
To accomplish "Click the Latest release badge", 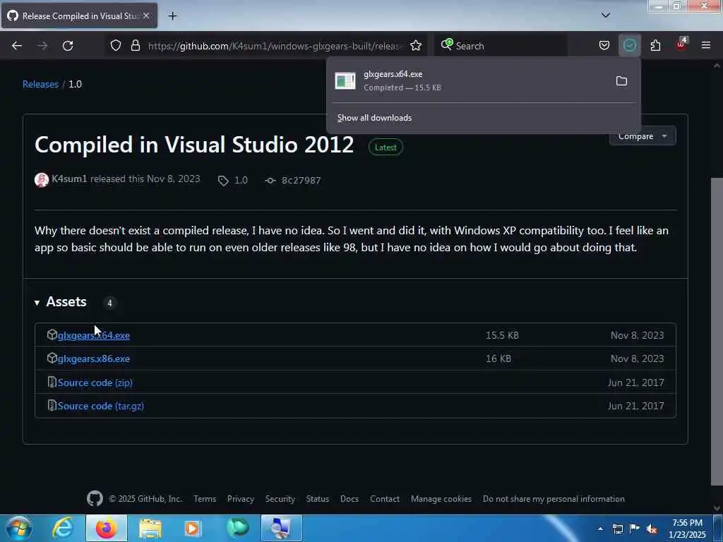I will click(x=386, y=147).
